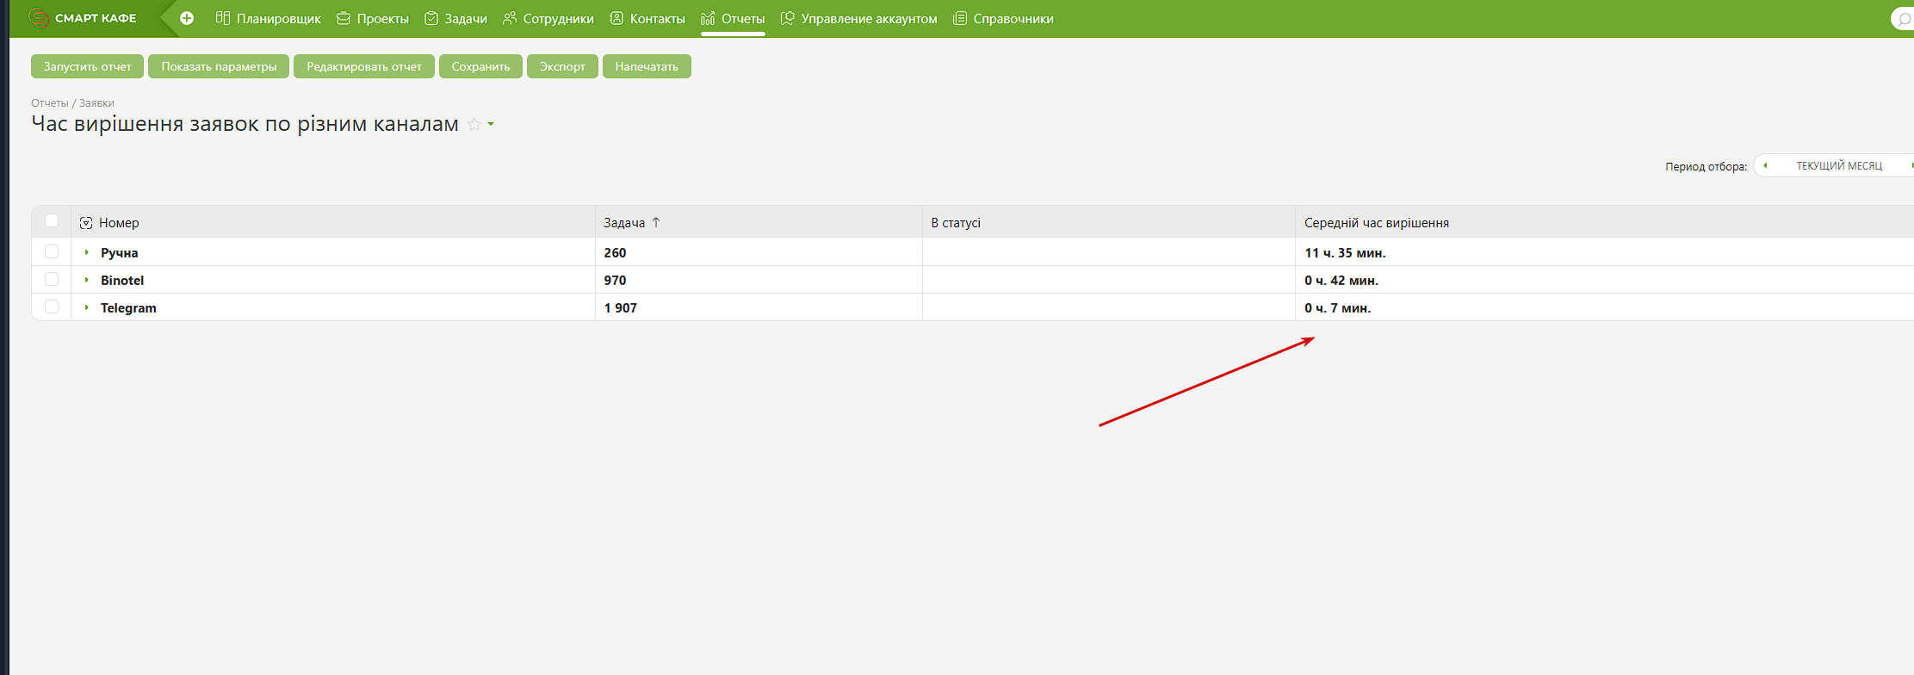This screenshot has height=675, width=1914.
Task: Follow the Заявки breadcrumb link
Action: click(x=96, y=102)
